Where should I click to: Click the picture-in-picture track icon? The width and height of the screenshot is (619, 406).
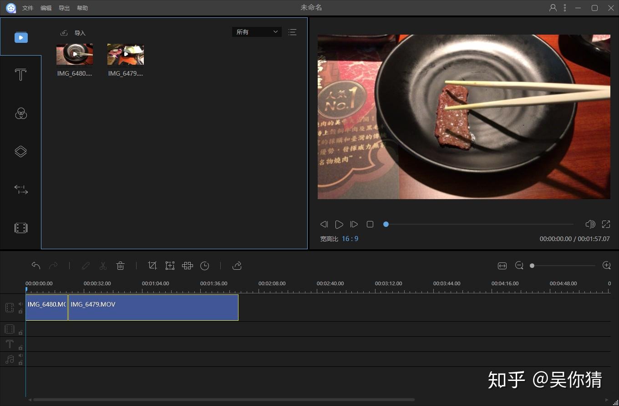(x=10, y=329)
